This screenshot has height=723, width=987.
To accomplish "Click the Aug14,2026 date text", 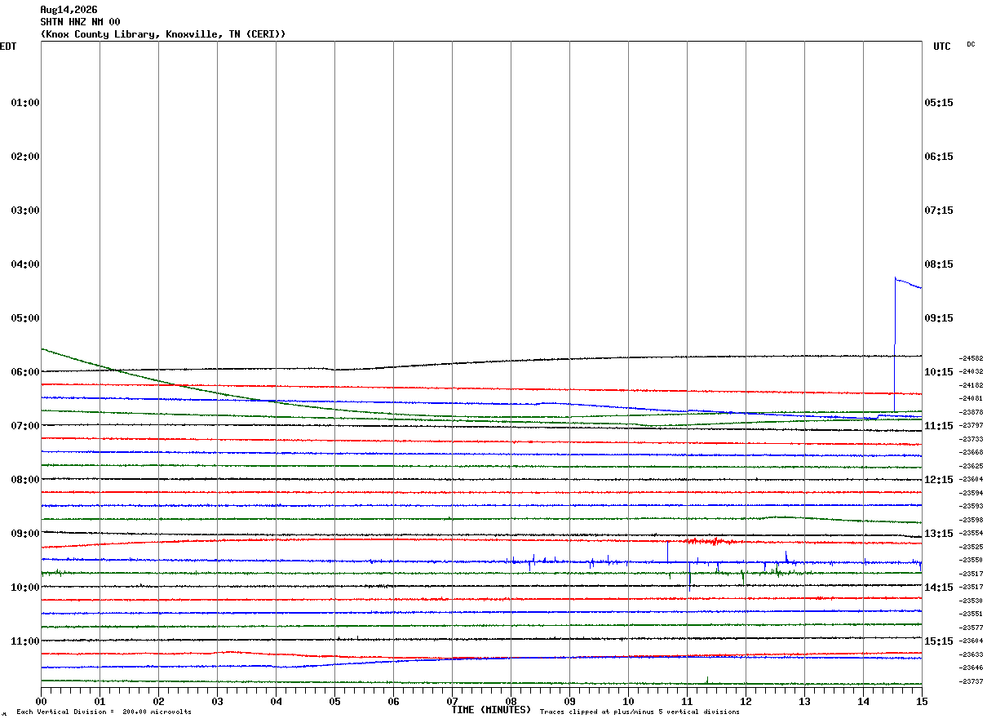I will [69, 10].
